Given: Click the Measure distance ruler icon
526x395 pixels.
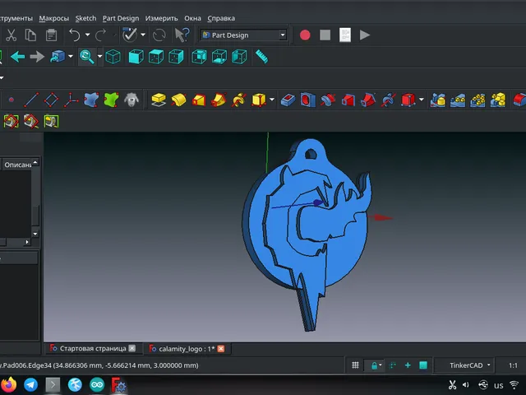Looking at the screenshot, I should 261,57.
